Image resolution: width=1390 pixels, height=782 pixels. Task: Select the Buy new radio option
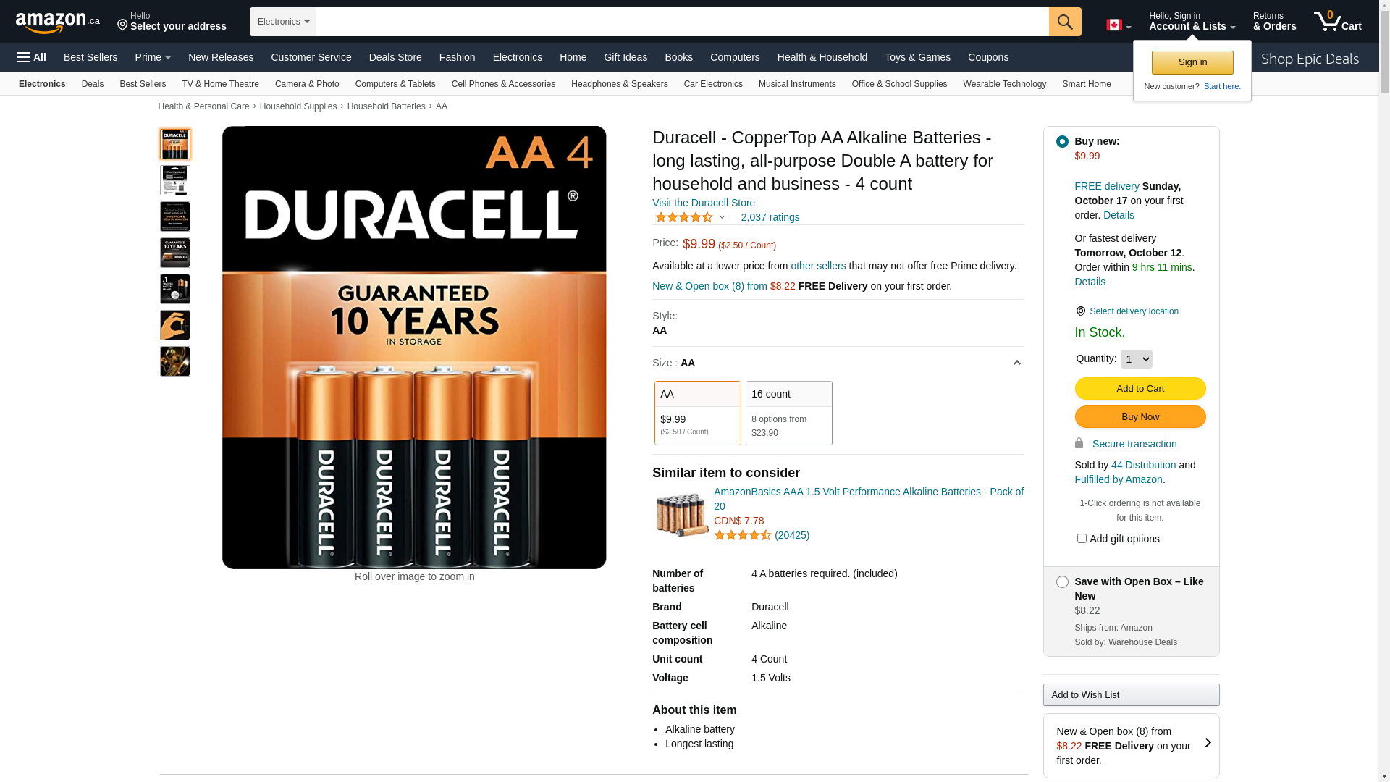1062,141
